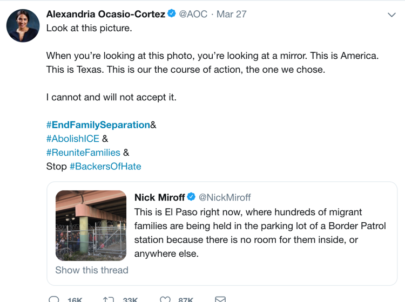405x302 pixels.
Task: Follow the #ReuniteFamilies hashtag link
Action: pyautogui.click(x=83, y=153)
